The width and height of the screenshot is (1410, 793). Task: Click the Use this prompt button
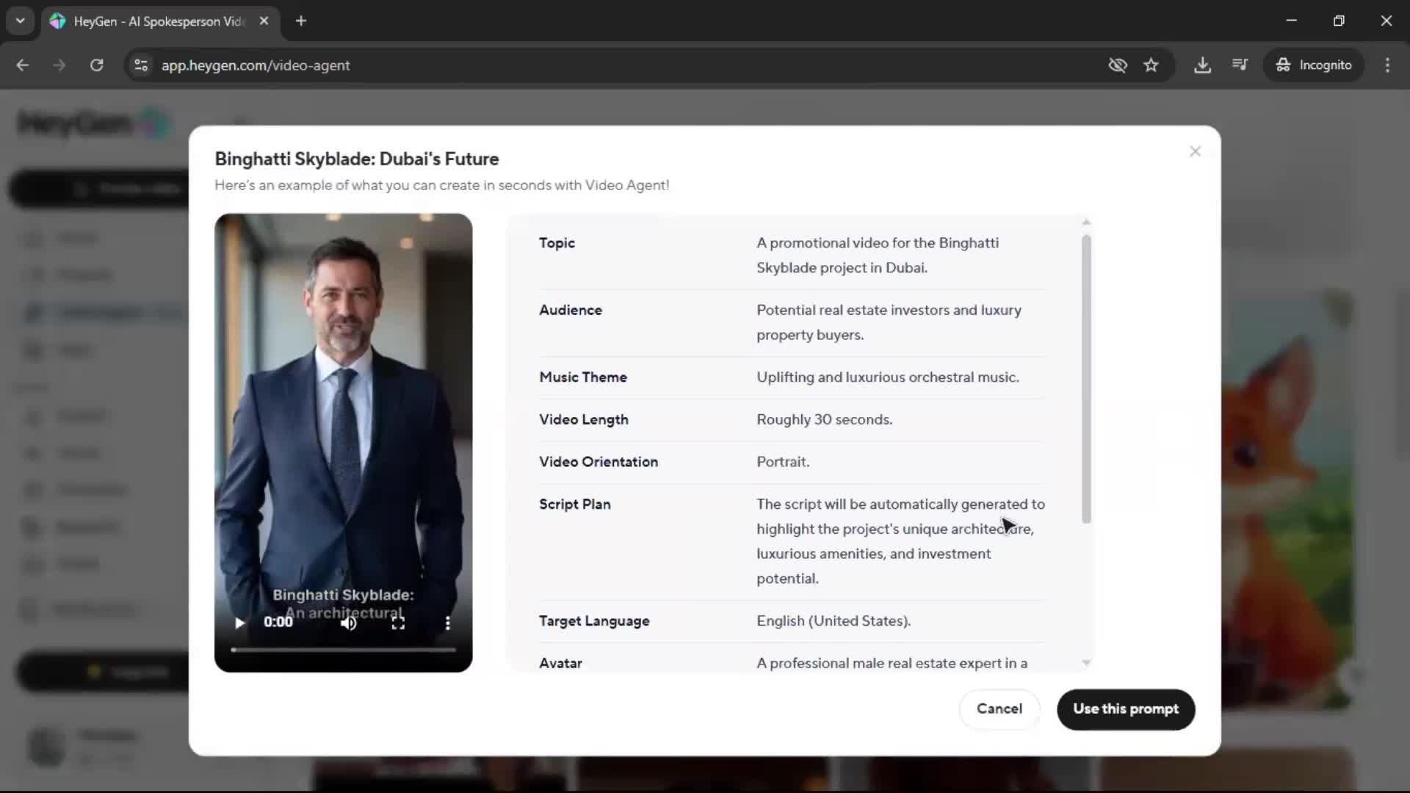(x=1125, y=709)
